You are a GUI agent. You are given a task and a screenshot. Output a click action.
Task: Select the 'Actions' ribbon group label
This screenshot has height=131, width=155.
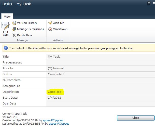point(58,40)
